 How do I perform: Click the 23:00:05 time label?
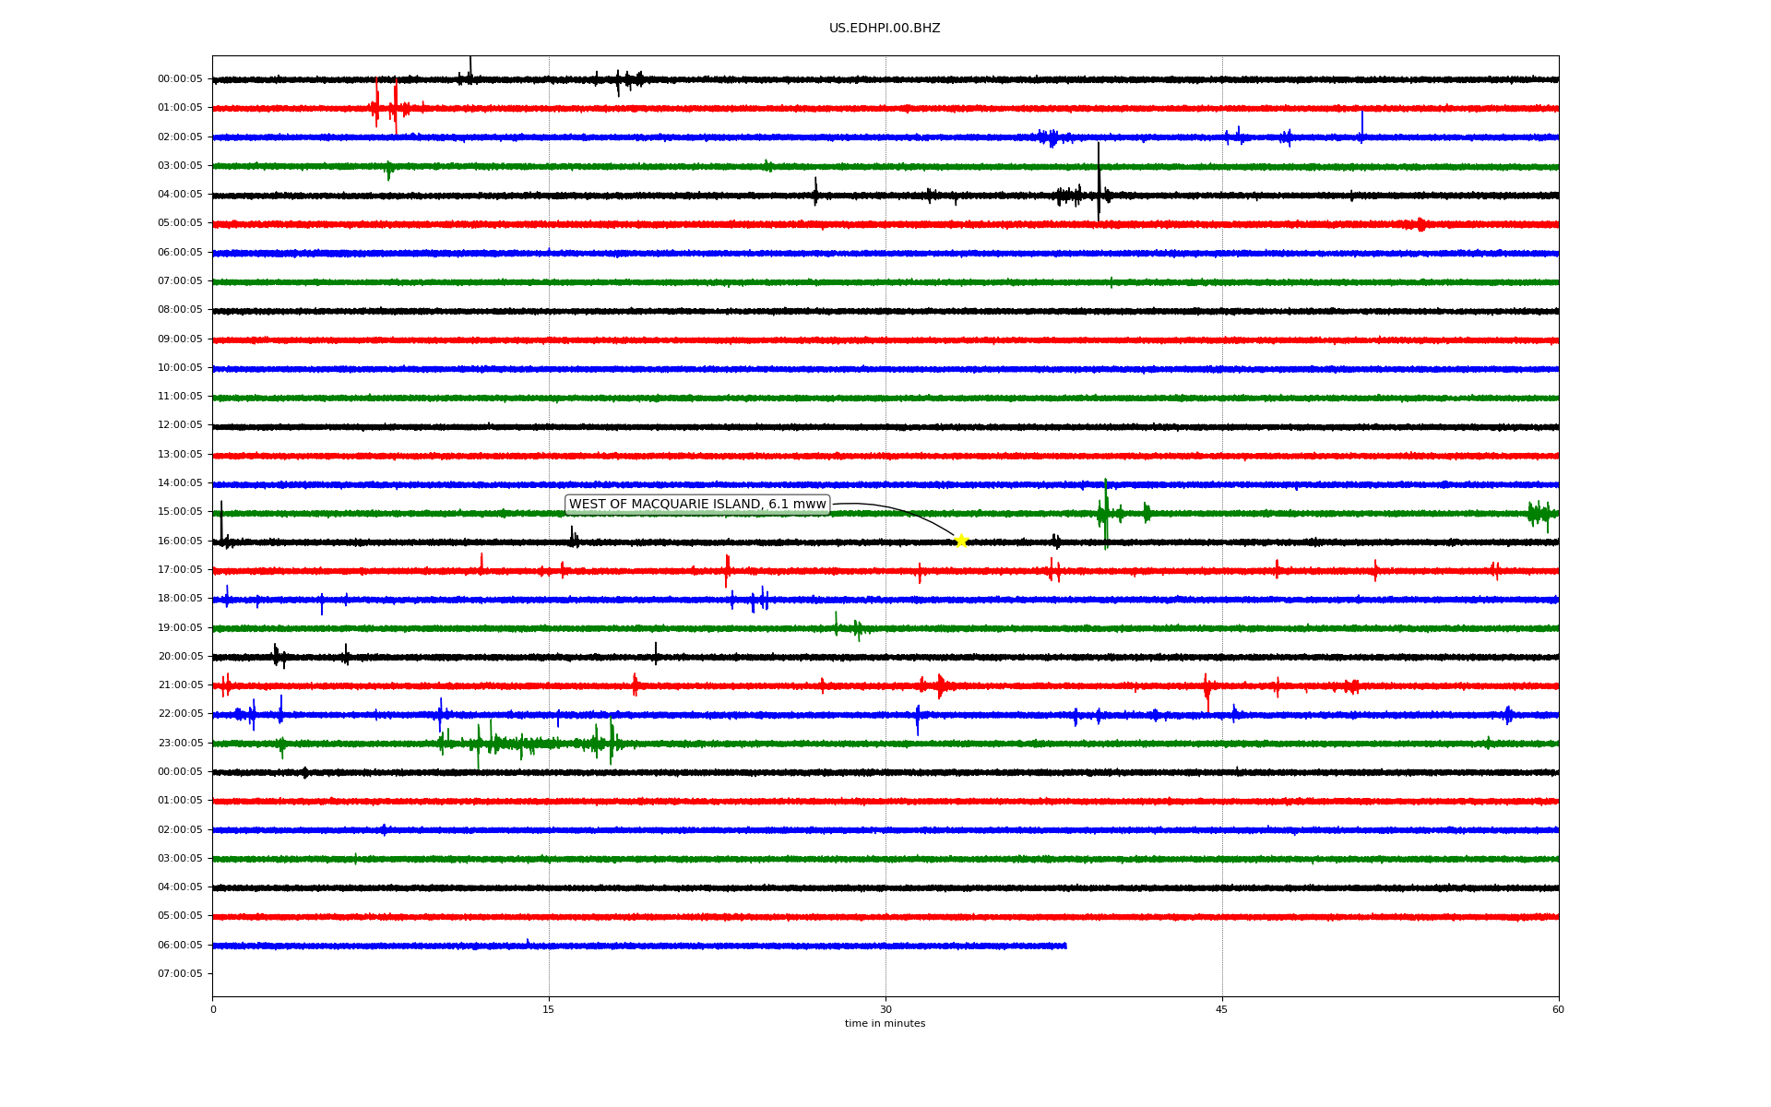click(180, 744)
